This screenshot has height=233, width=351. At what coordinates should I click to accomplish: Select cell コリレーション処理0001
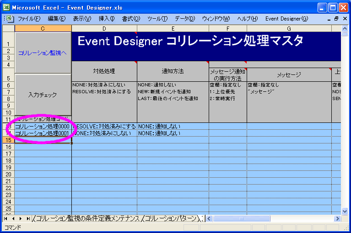[43, 133]
